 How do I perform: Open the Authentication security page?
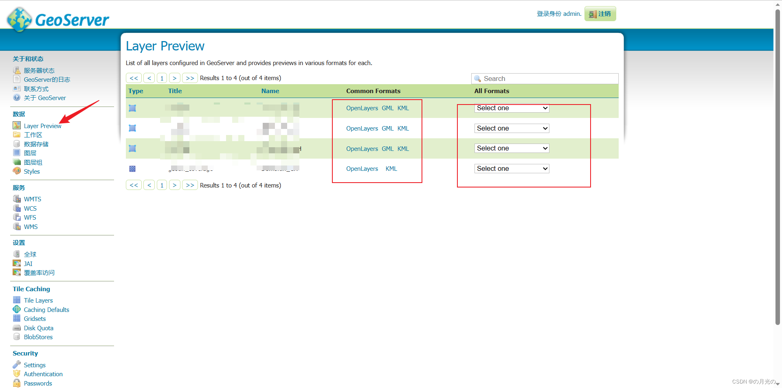click(43, 374)
